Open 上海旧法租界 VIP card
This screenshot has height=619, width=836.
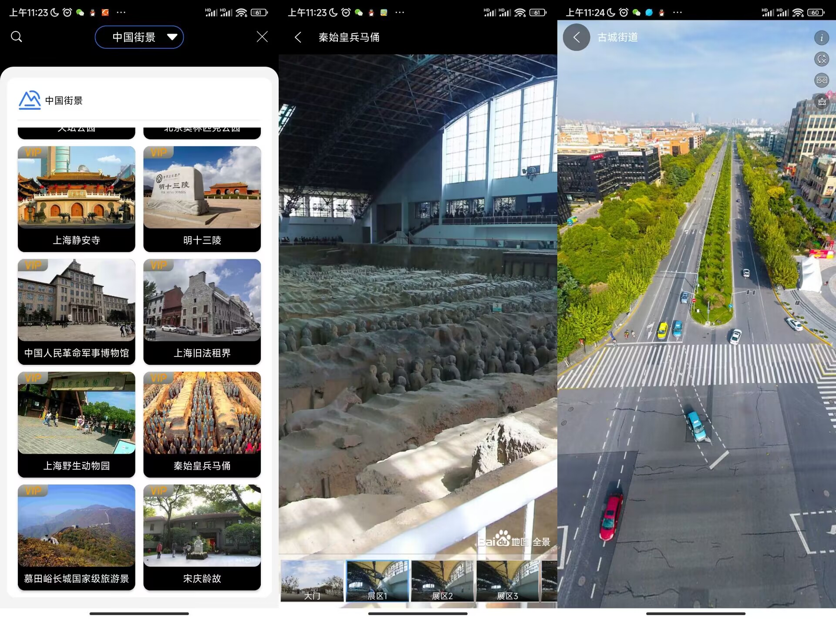[202, 312]
